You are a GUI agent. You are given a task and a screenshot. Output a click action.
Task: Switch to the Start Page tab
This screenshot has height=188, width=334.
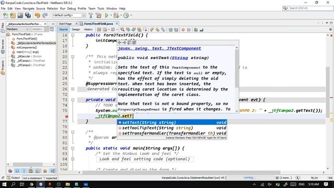coord(65,23)
